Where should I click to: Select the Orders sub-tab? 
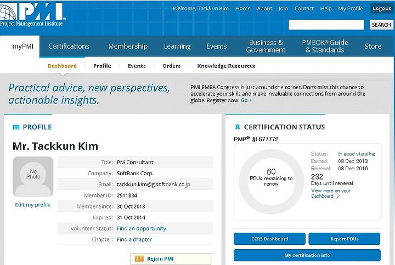tap(171, 66)
